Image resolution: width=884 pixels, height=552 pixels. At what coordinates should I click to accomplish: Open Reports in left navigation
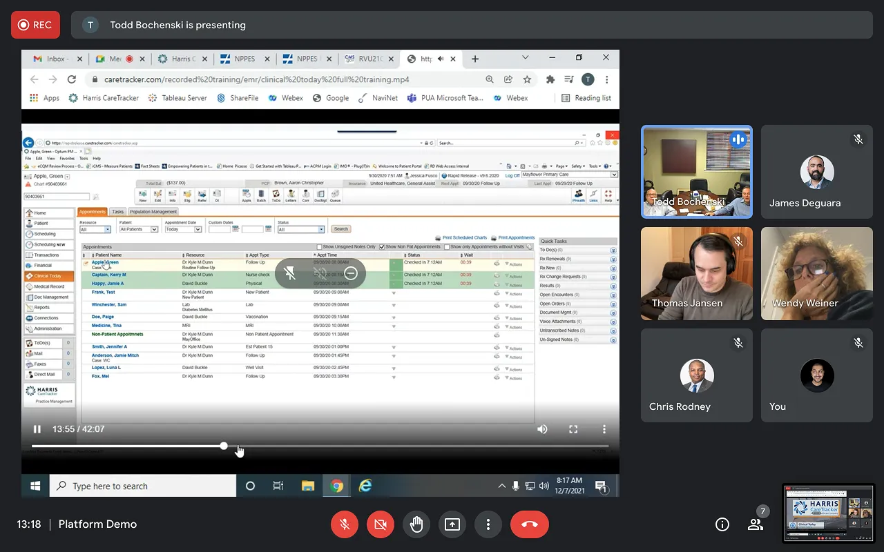click(x=49, y=308)
